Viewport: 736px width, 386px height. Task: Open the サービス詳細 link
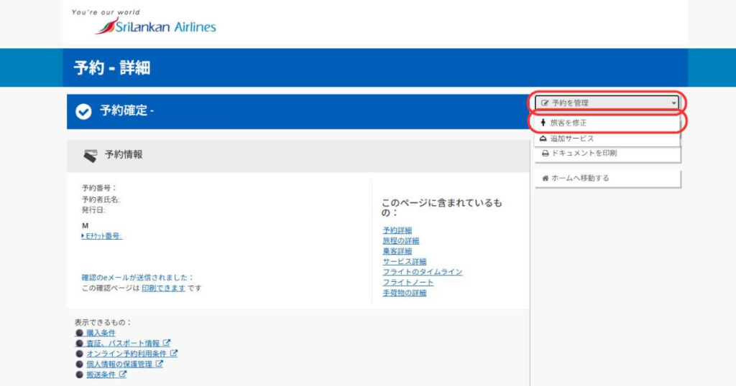pos(405,261)
